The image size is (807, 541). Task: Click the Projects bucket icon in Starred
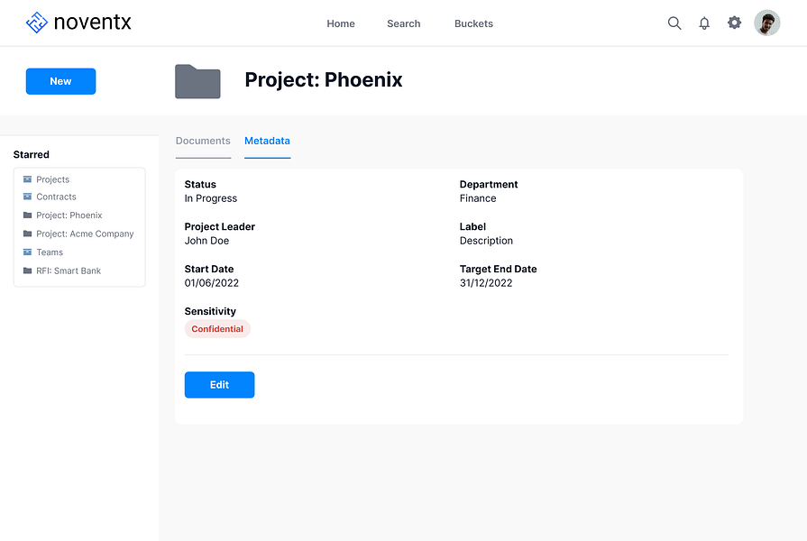27,179
